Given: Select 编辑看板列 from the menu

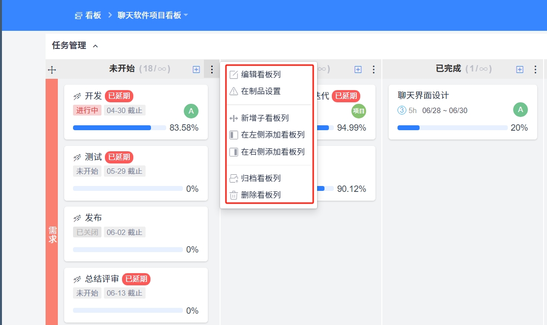Looking at the screenshot, I should [261, 74].
